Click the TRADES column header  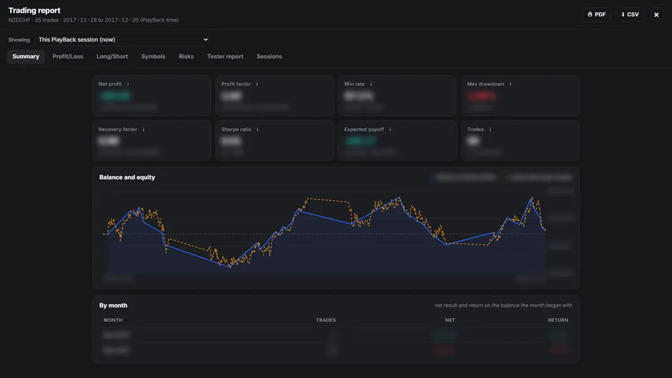point(326,320)
